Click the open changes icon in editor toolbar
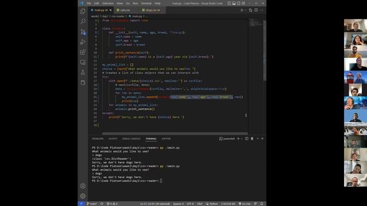The height and width of the screenshot is (206, 367). click(x=251, y=10)
